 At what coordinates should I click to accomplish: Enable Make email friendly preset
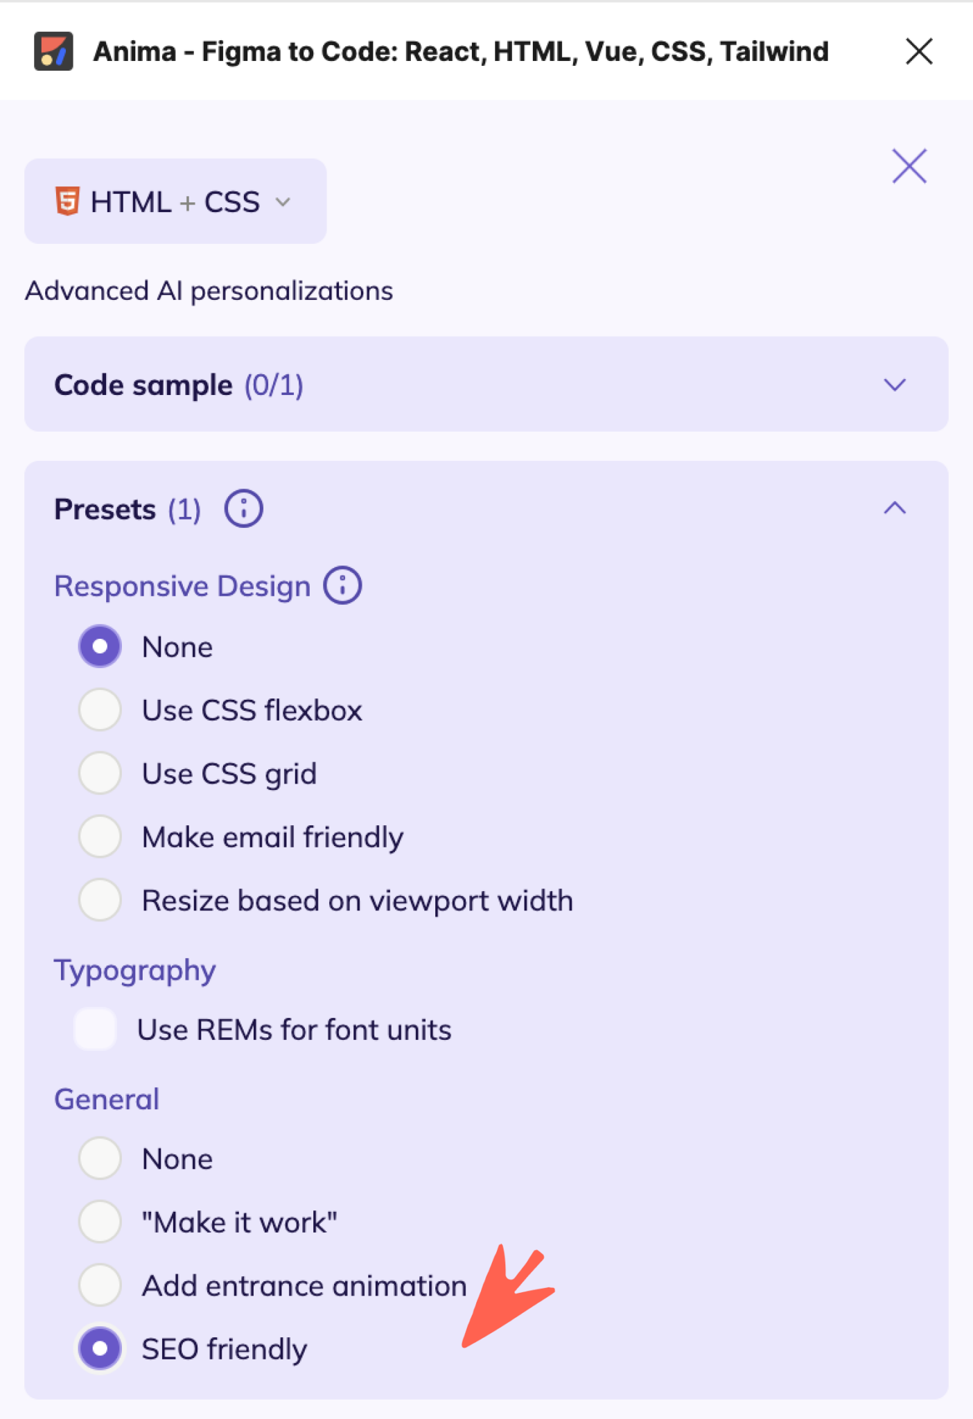[99, 836]
